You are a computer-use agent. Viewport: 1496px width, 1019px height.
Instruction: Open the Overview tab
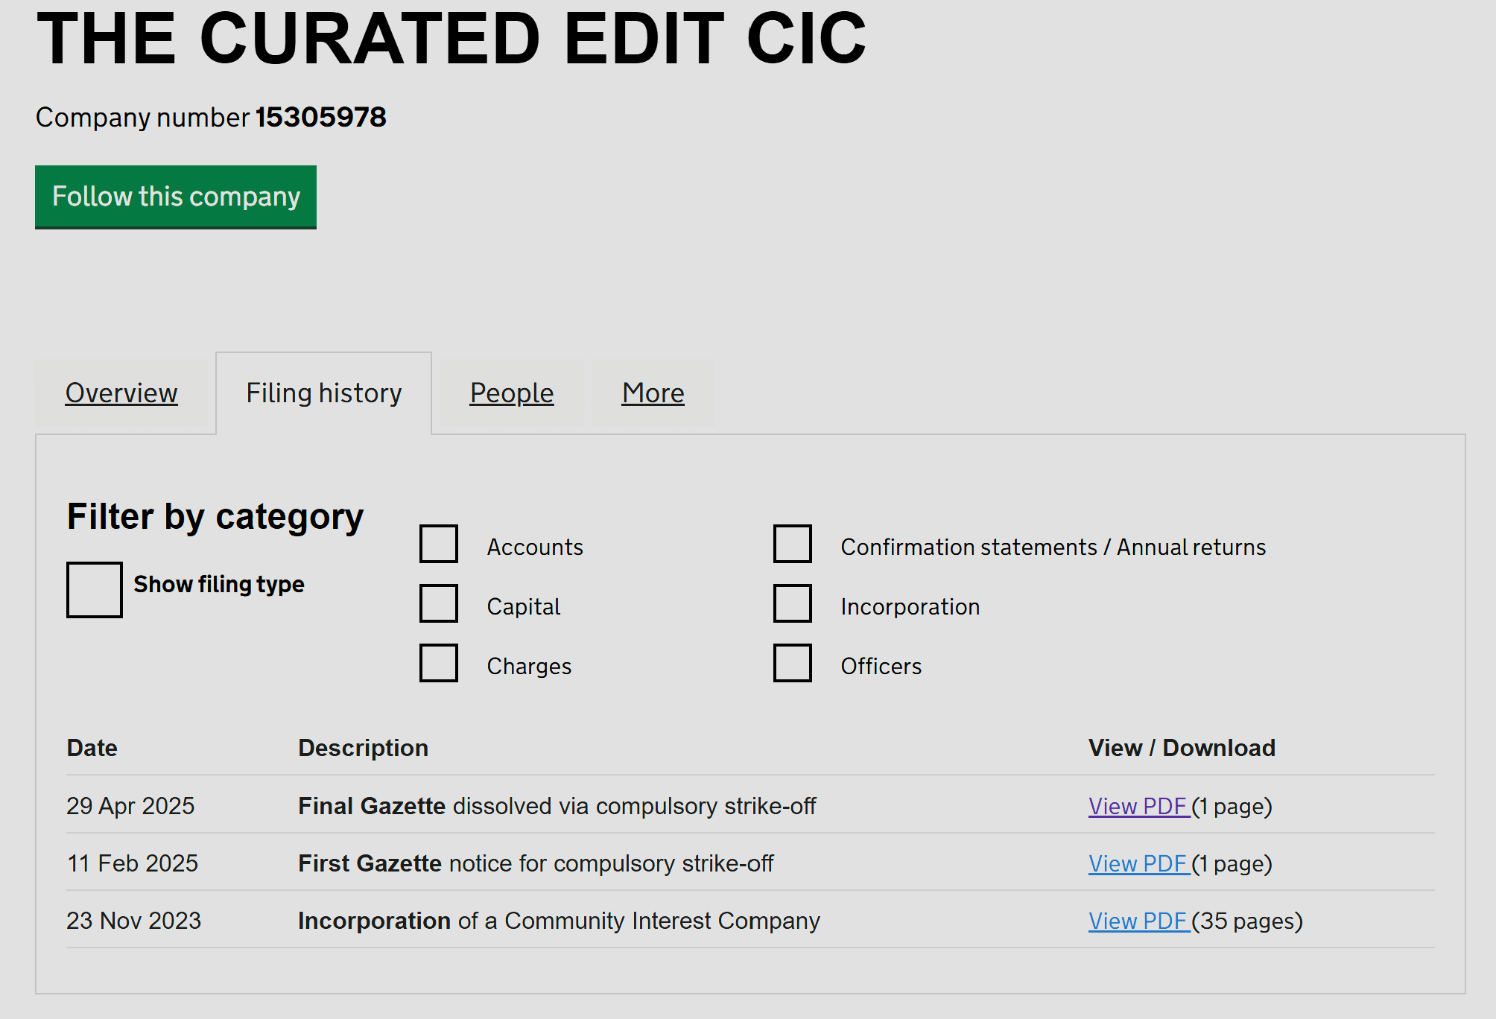click(x=121, y=393)
